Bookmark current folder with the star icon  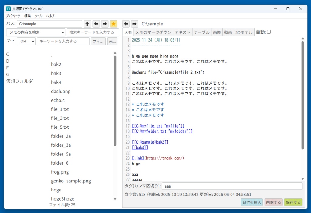(x=114, y=24)
